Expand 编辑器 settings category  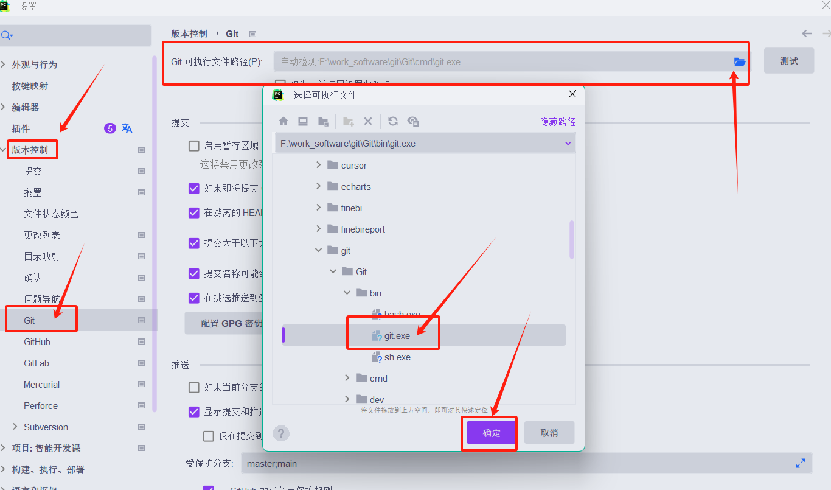click(4, 107)
